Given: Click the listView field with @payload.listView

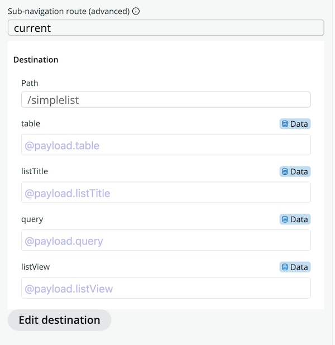Looking at the screenshot, I should click(166, 288).
